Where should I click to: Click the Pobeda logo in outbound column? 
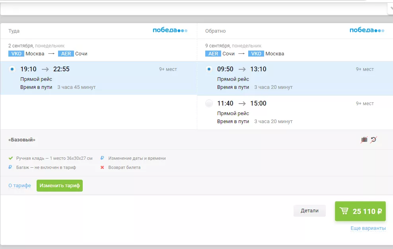(x=170, y=31)
